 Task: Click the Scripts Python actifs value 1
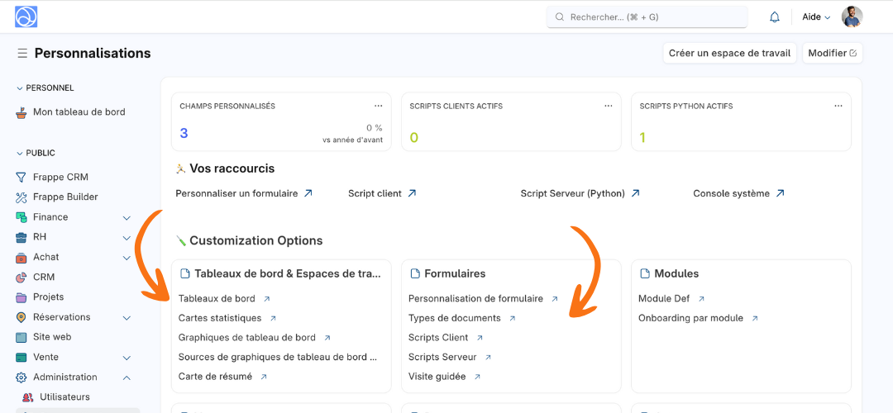point(643,138)
